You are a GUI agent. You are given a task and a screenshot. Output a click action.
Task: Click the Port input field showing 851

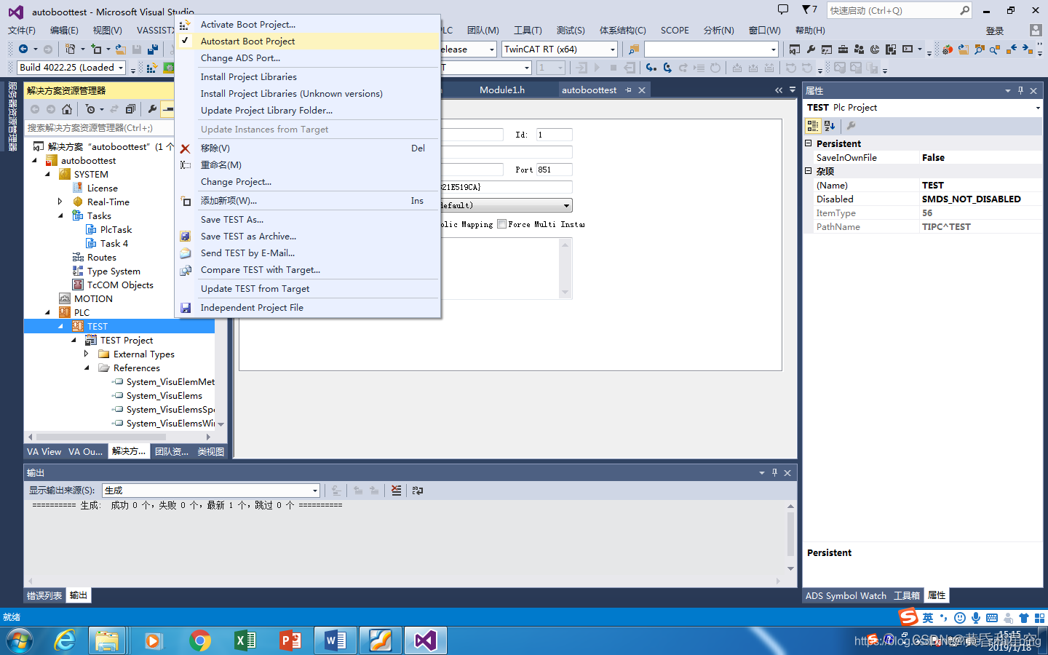coord(555,170)
